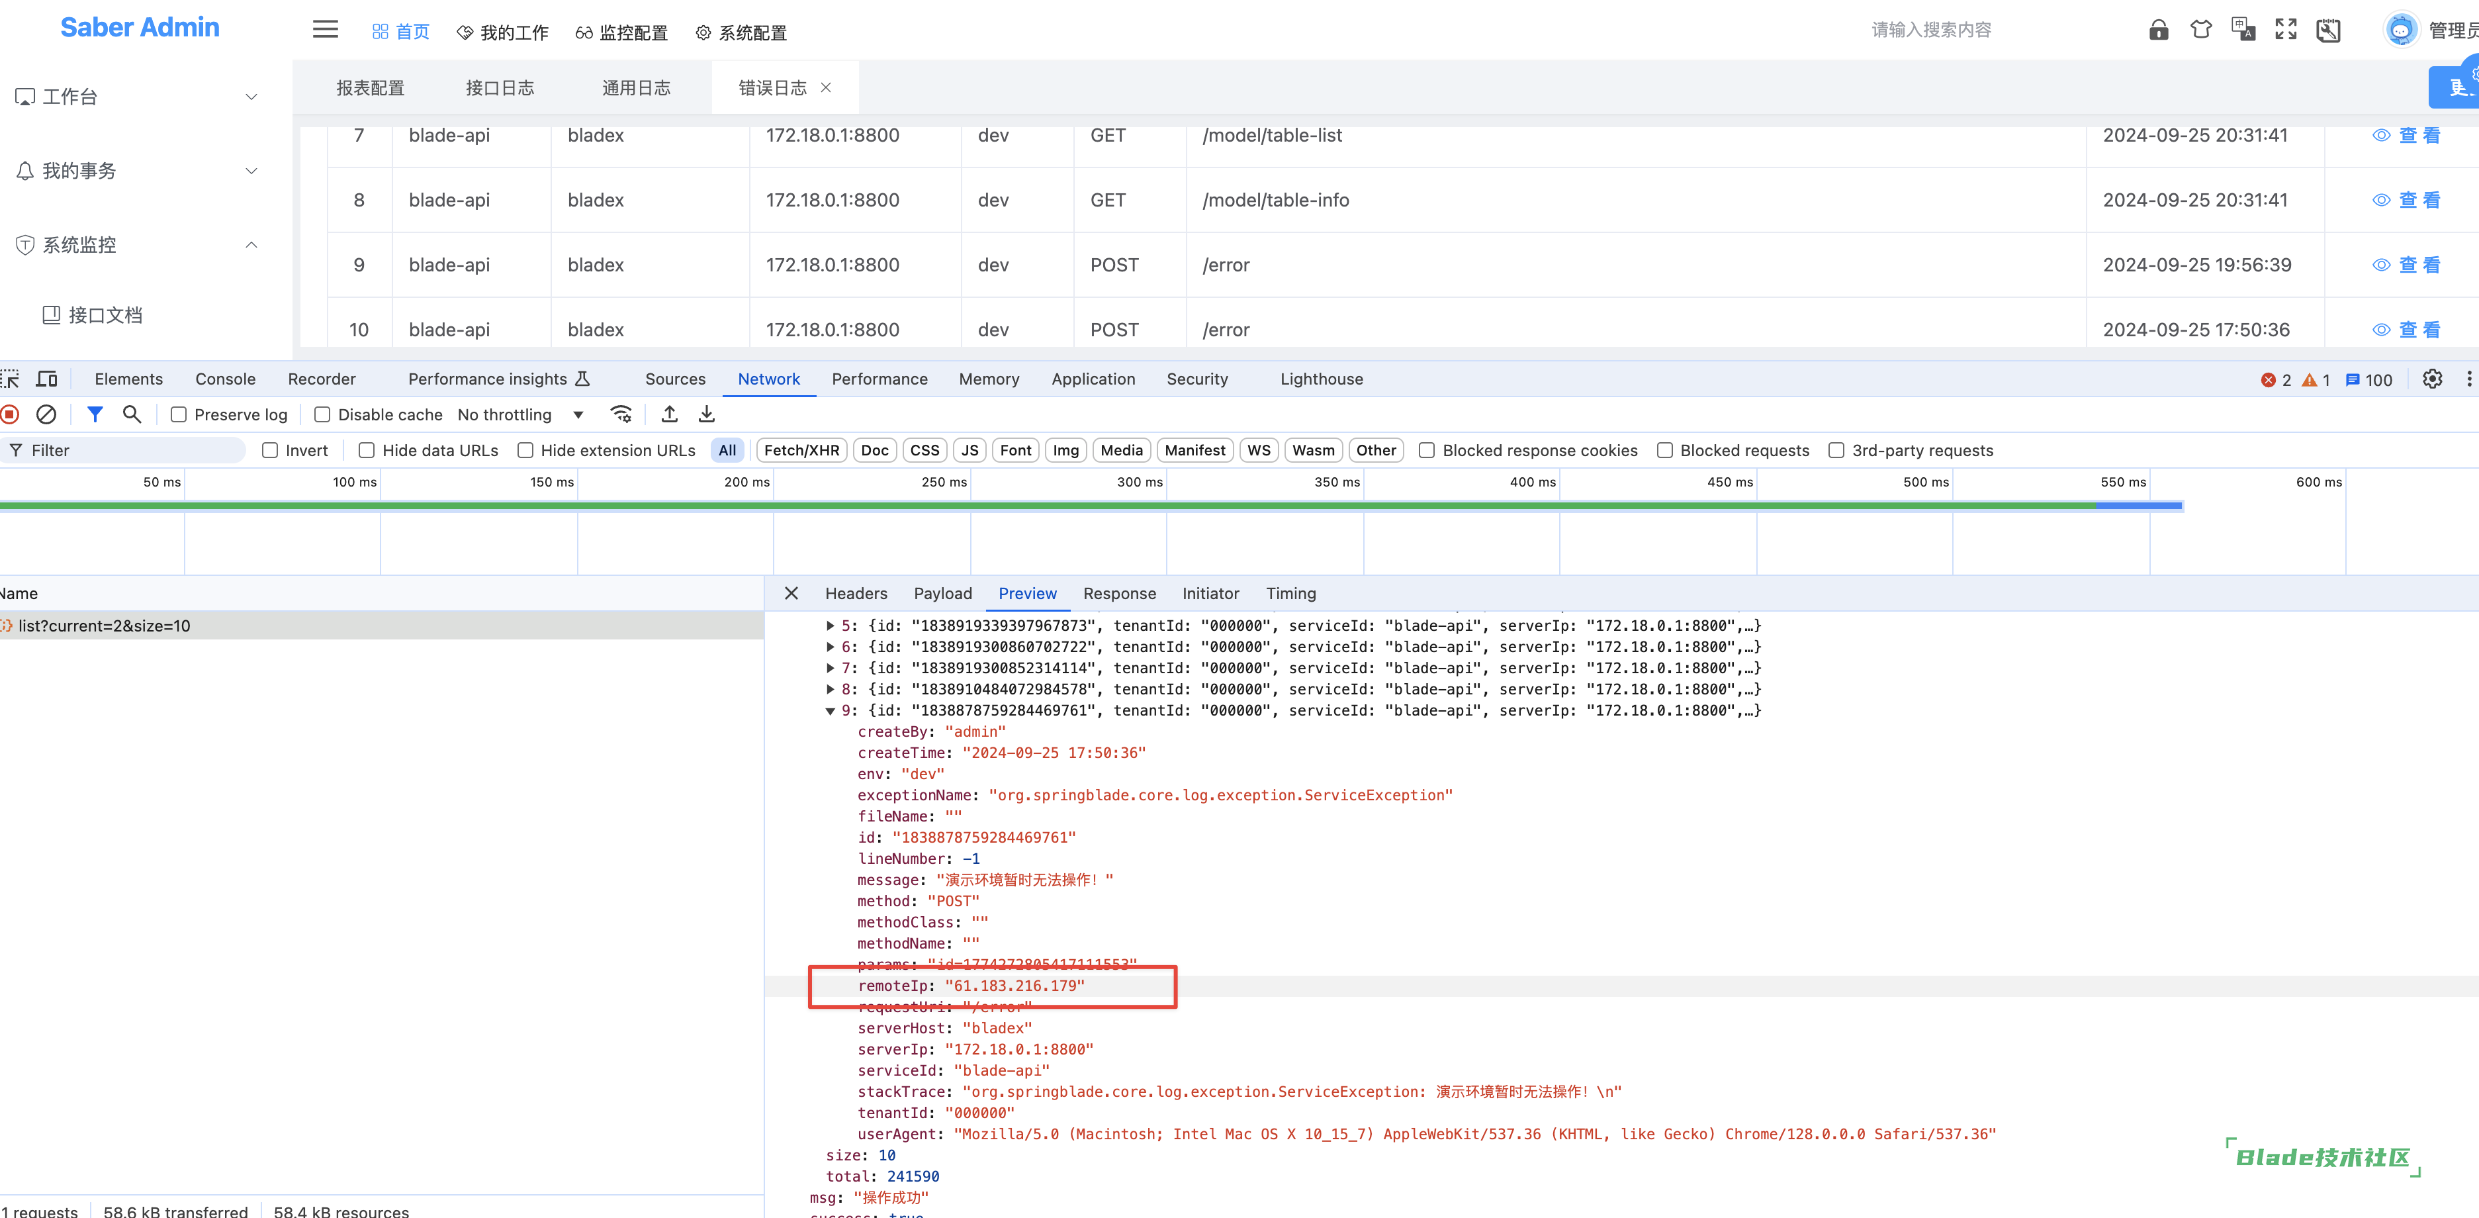2479x1218 pixels.
Task: Toggle the sidebar collapse hamburger icon
Action: click(x=326, y=30)
